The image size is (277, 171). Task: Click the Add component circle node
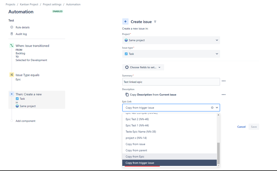(x=12, y=121)
